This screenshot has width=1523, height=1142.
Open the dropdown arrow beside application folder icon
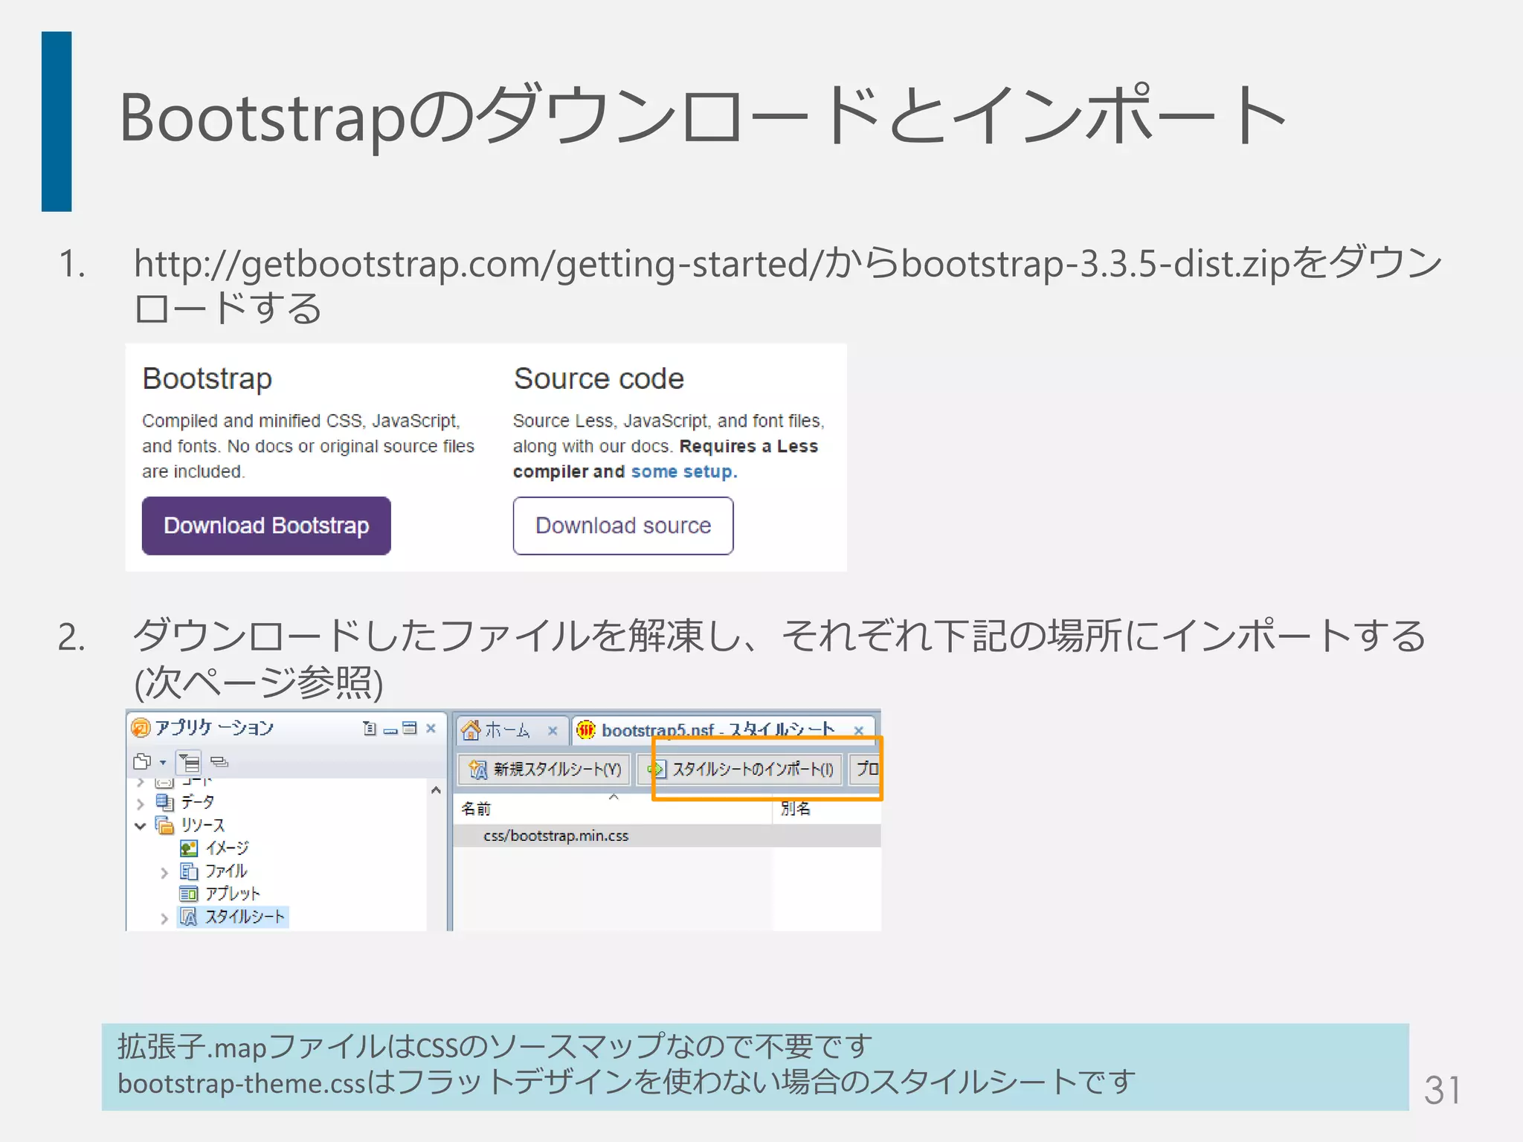[x=163, y=762]
